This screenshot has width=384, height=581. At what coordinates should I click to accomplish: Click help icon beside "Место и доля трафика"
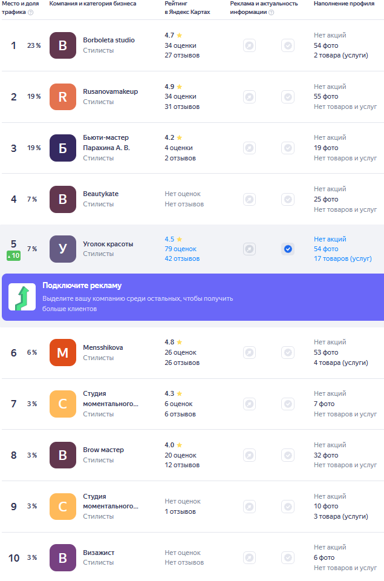[30, 12]
